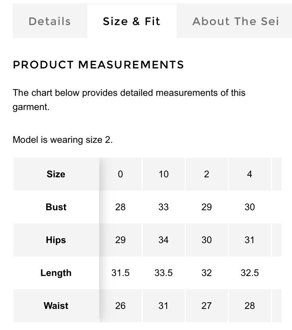The height and width of the screenshot is (330, 292).
Task: Click the length value 31.5
Action: (121, 273)
